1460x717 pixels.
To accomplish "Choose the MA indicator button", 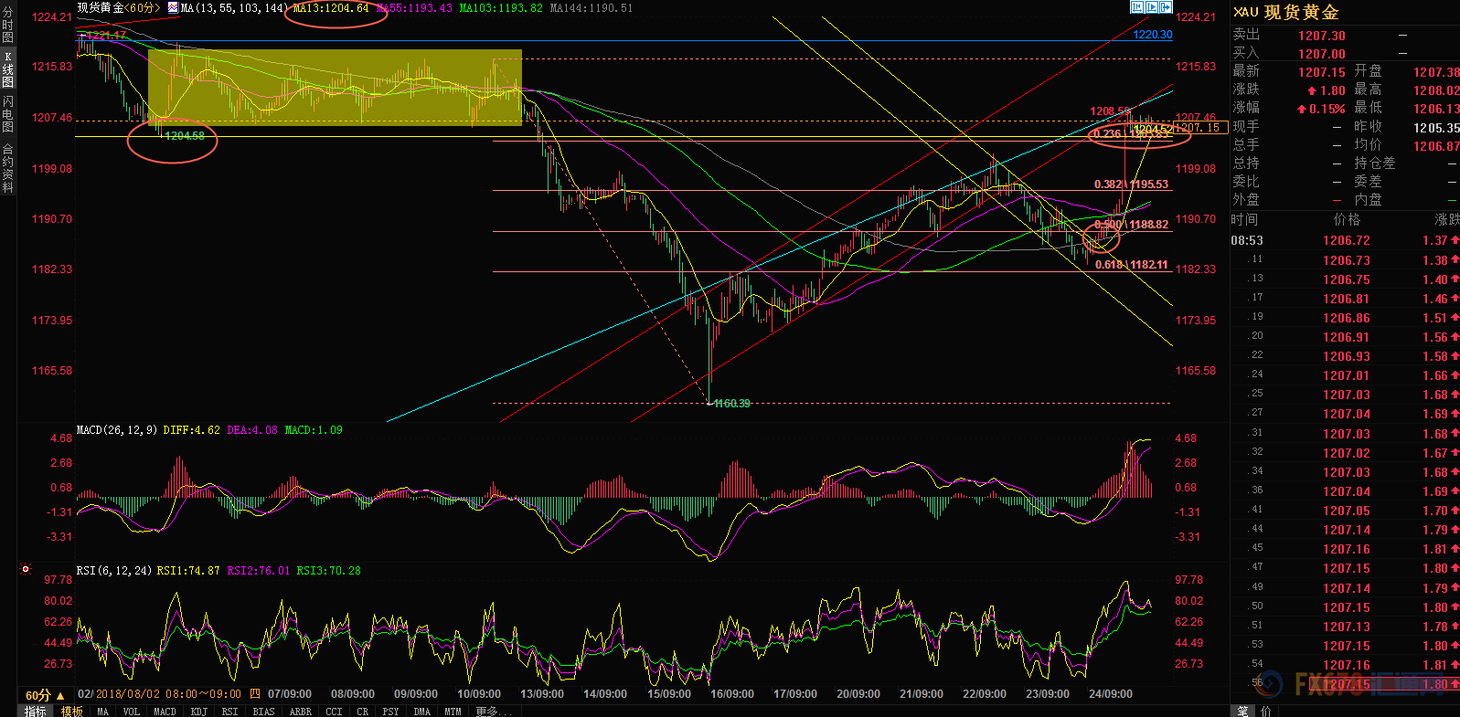I will point(102,711).
